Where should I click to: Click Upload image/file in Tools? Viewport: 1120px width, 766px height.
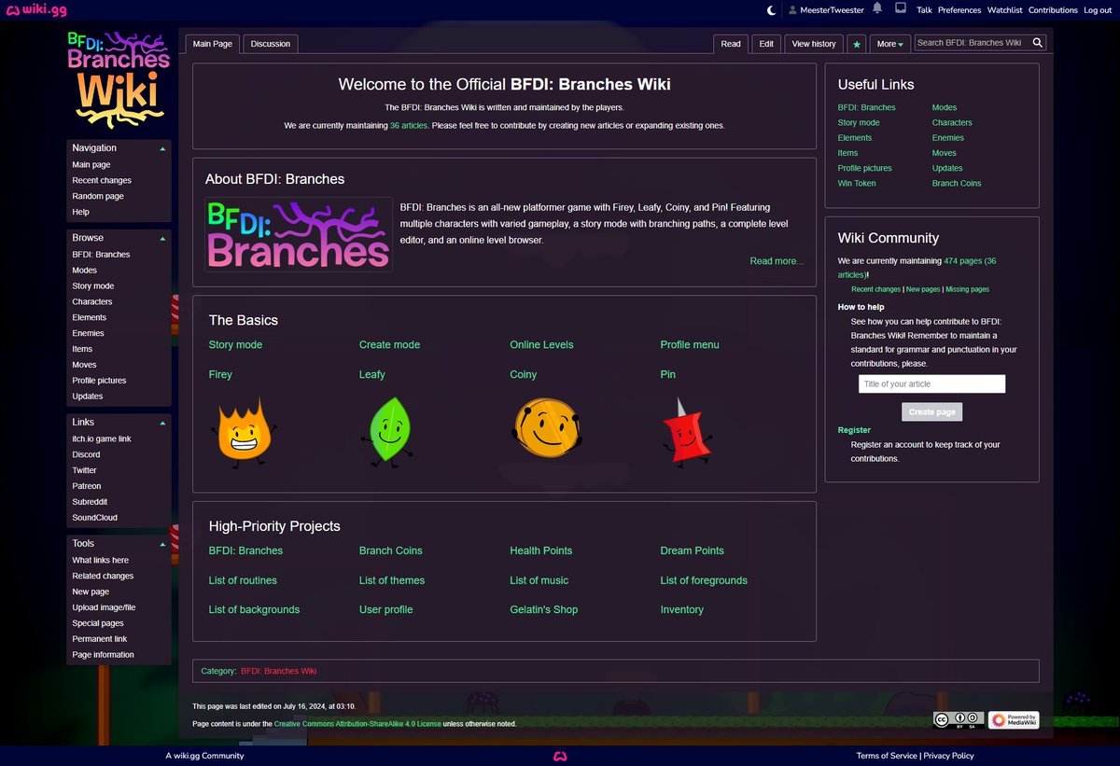click(104, 607)
